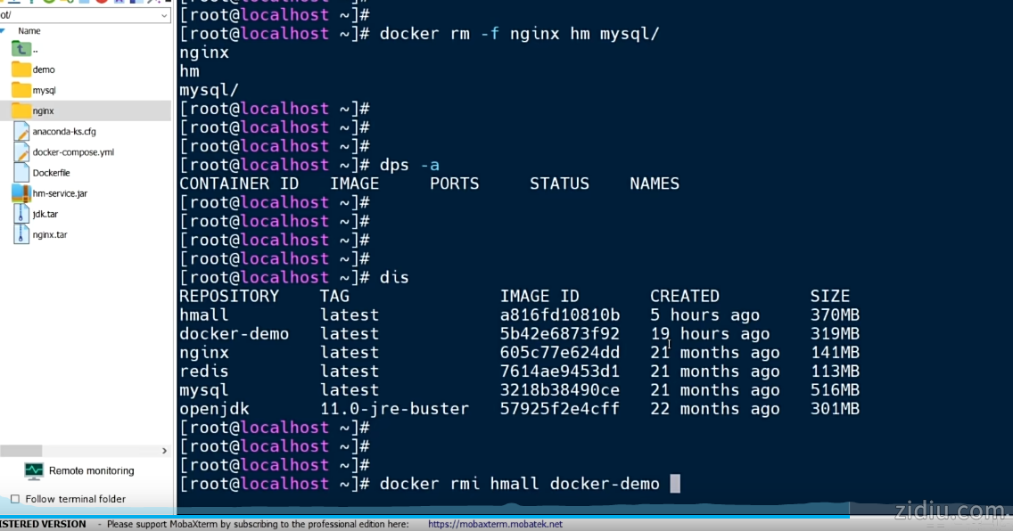Viewport: 1013px width, 531px height.
Task: Open the parent directory '..' folder icon
Action: pos(21,49)
